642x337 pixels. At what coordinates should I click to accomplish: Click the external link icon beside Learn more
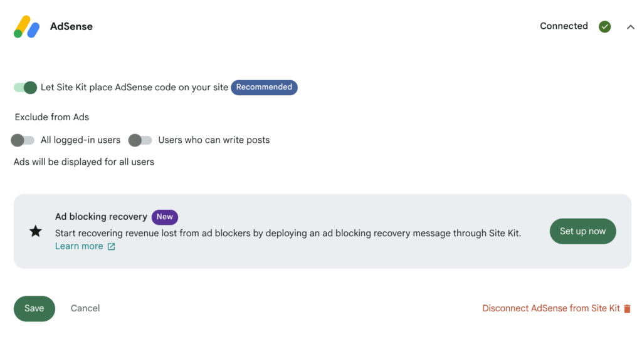[112, 247]
